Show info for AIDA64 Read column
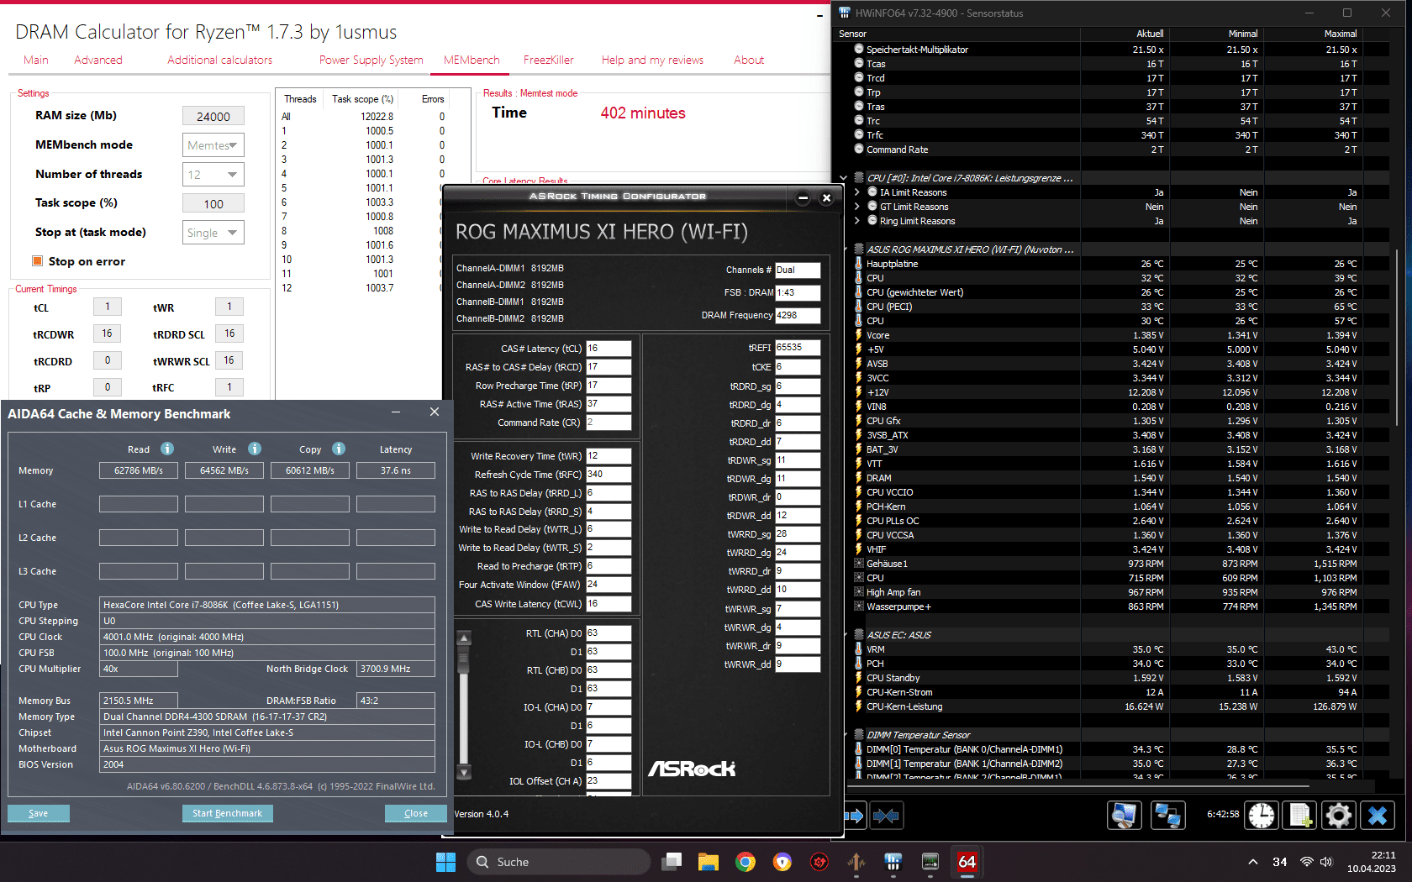The height and width of the screenshot is (882, 1412). [167, 449]
